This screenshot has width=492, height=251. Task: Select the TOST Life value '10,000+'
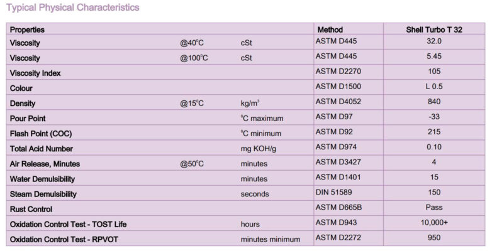[433, 223]
